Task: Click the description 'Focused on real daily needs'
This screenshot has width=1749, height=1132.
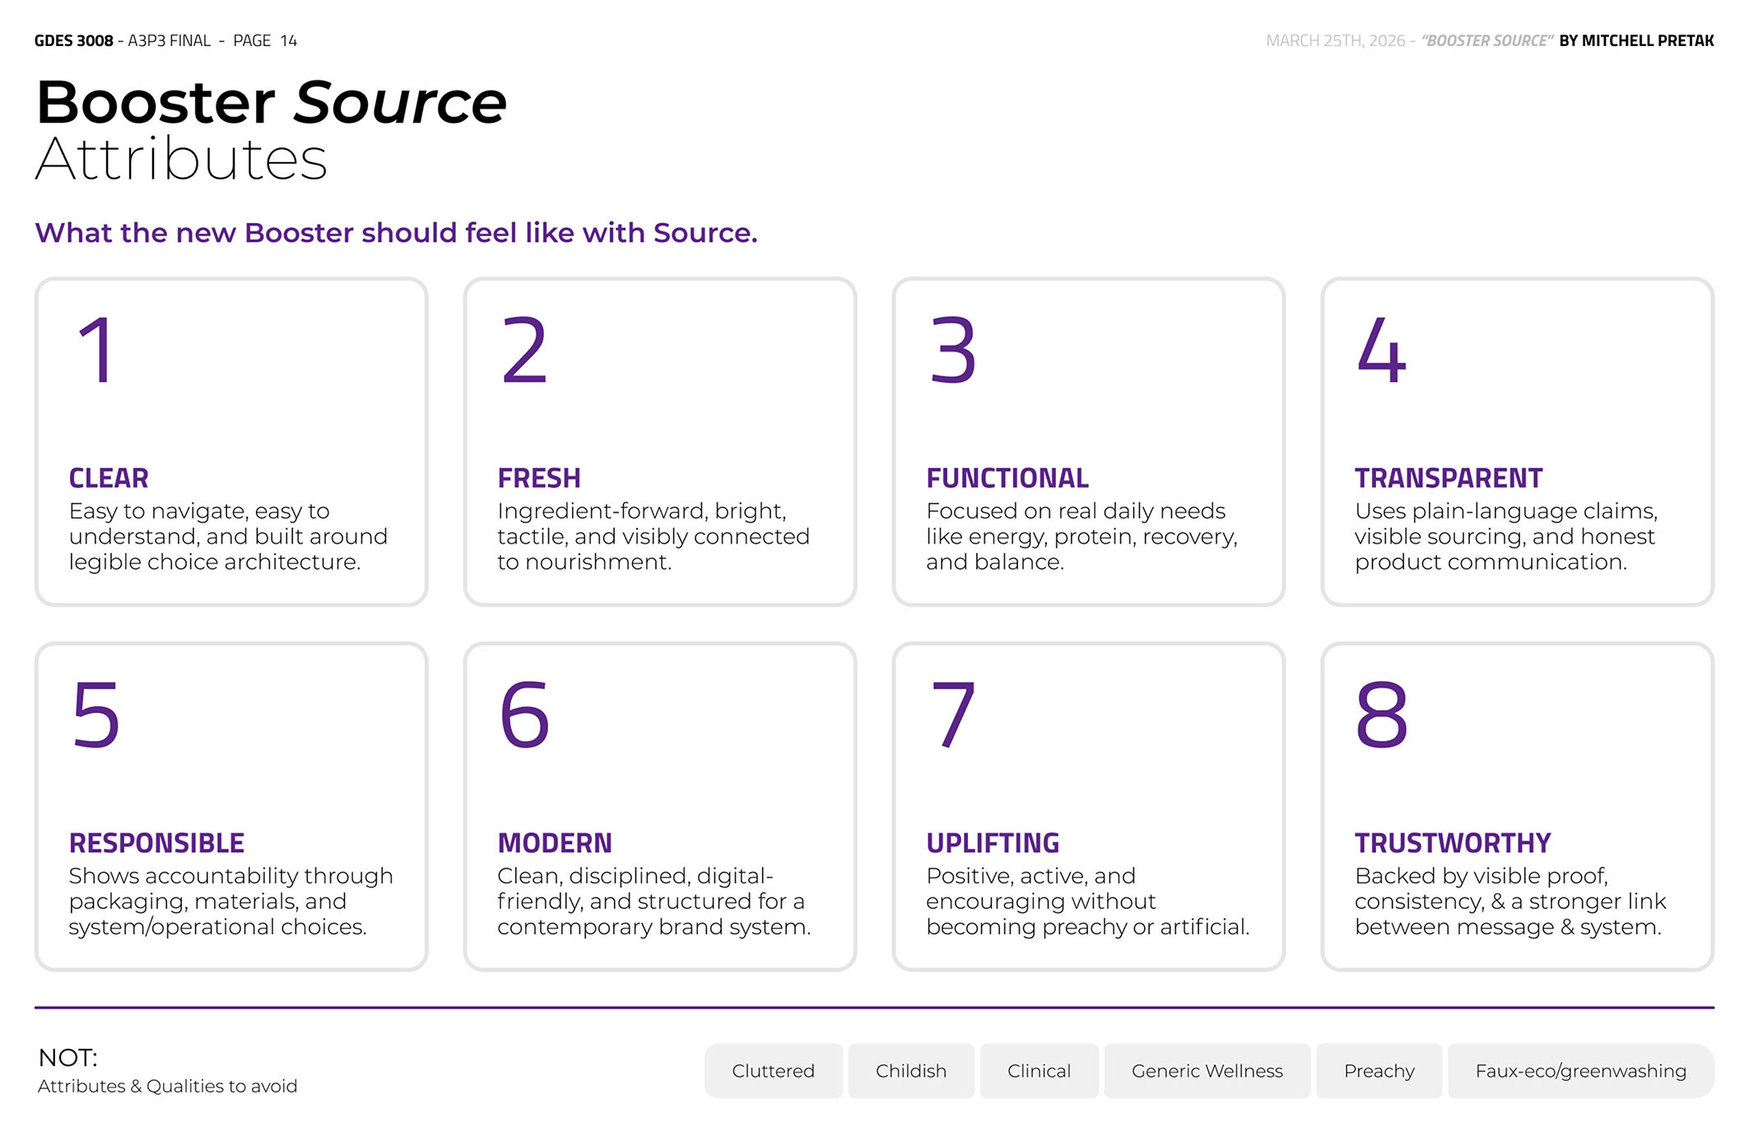Action: click(x=1081, y=536)
